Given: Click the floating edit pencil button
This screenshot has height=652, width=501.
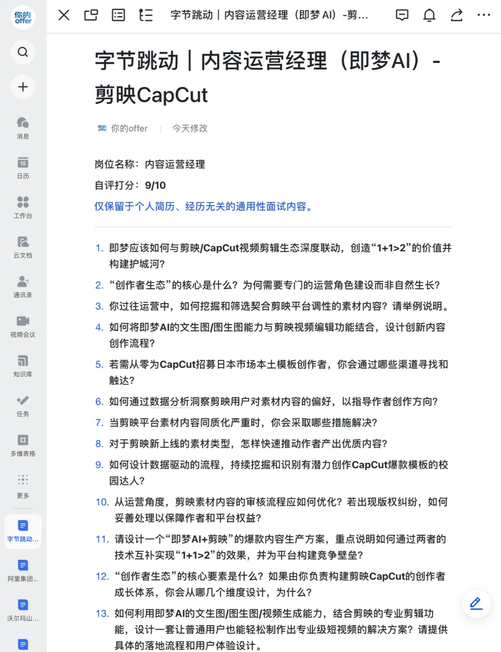Looking at the screenshot, I should pyautogui.click(x=475, y=603).
